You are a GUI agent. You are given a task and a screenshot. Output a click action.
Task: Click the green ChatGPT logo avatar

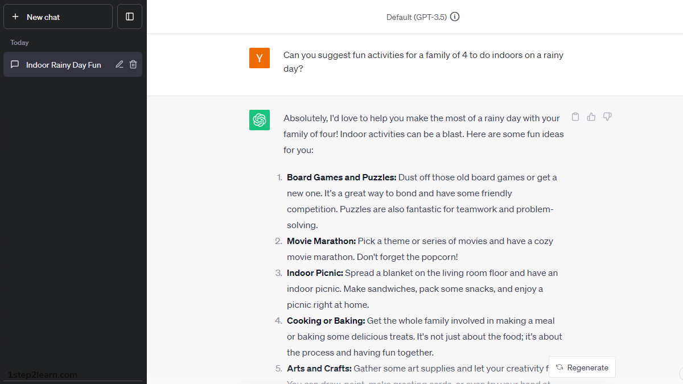click(260, 120)
